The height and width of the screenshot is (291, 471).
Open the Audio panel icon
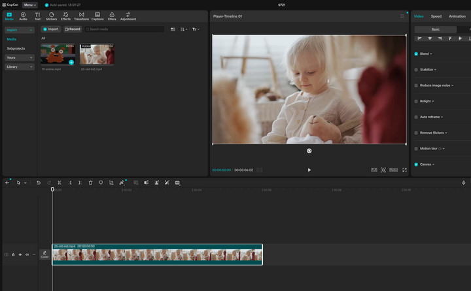click(x=23, y=16)
